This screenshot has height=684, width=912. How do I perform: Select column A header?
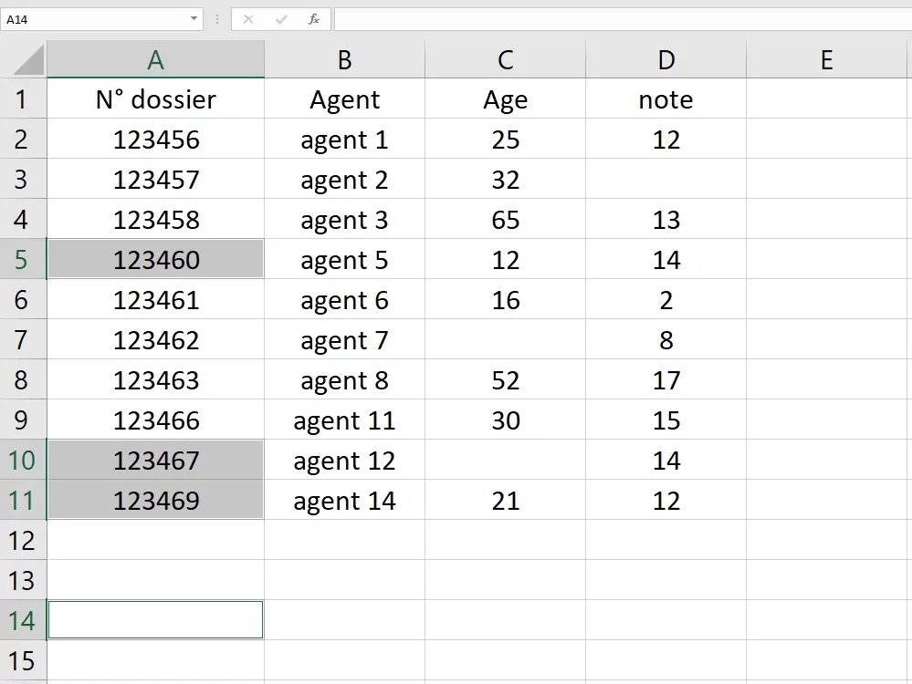coord(155,59)
